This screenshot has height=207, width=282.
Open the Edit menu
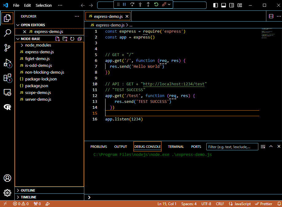point(27,6)
